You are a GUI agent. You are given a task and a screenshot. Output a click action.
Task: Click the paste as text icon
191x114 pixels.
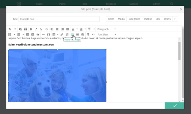[20, 29]
